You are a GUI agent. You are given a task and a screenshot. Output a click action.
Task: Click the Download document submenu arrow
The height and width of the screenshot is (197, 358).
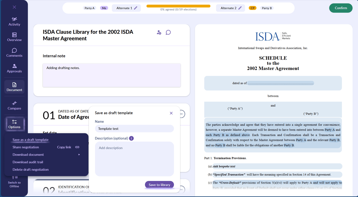(x=79, y=154)
